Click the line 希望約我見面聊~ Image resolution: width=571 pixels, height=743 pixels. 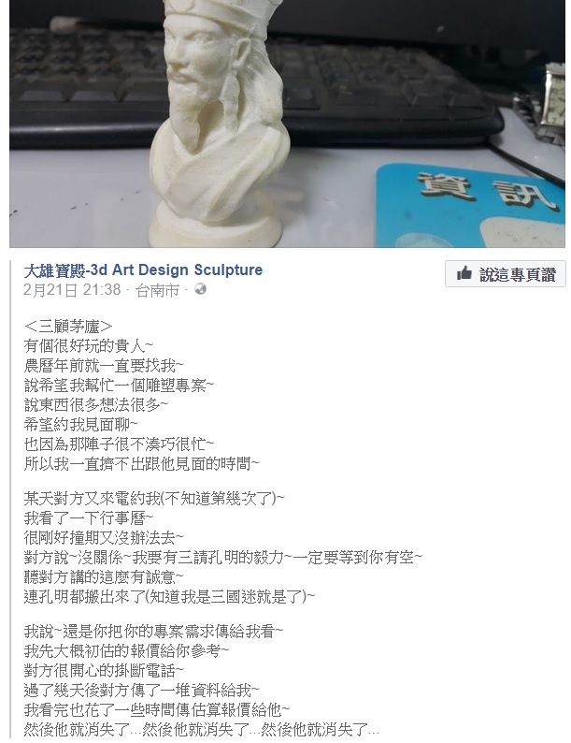tap(81, 424)
